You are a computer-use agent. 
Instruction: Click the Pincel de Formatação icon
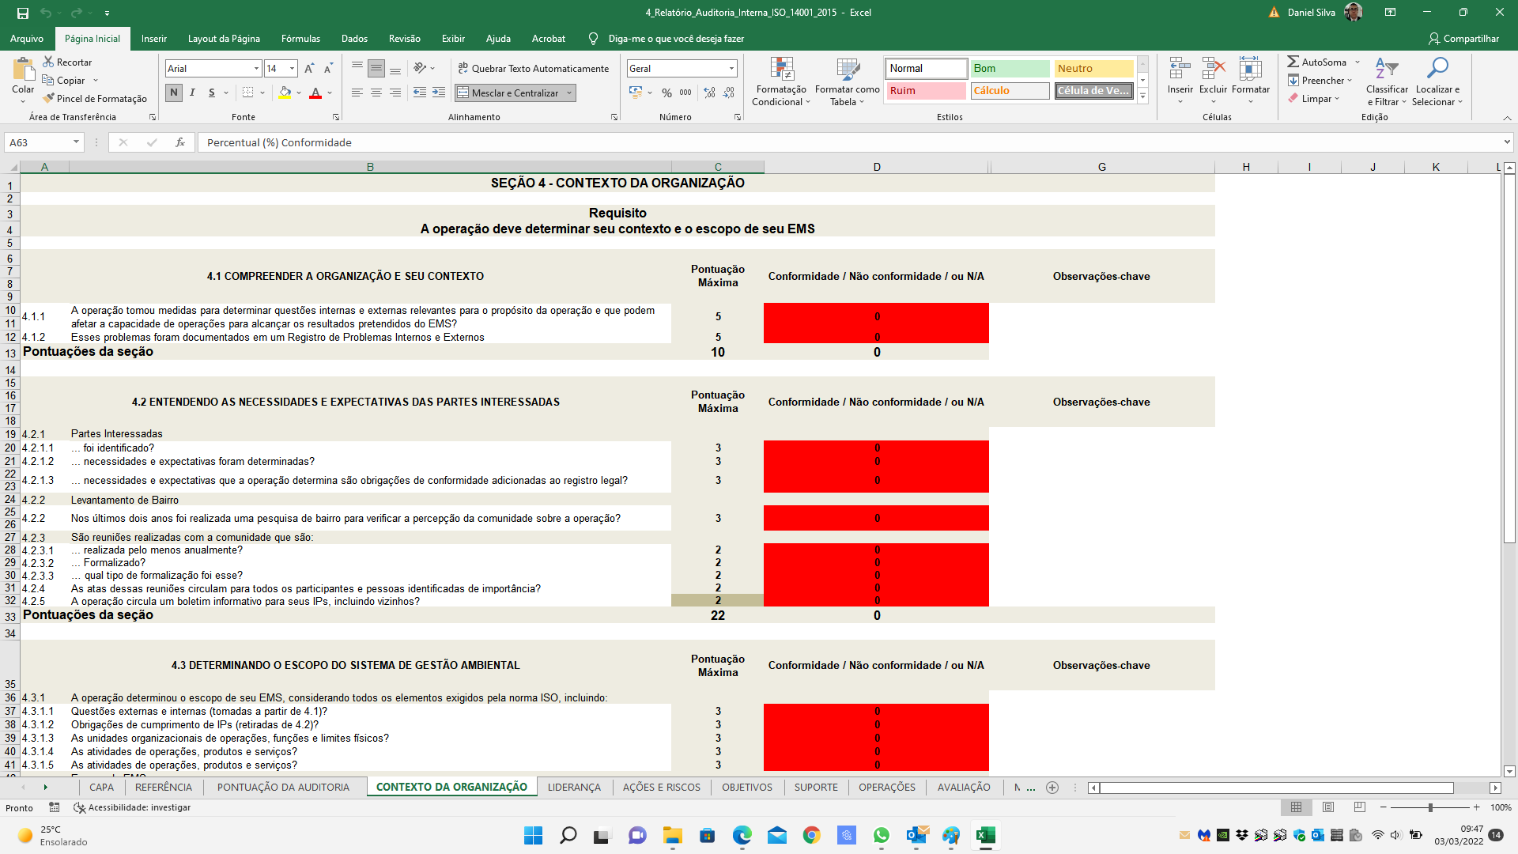[96, 98]
